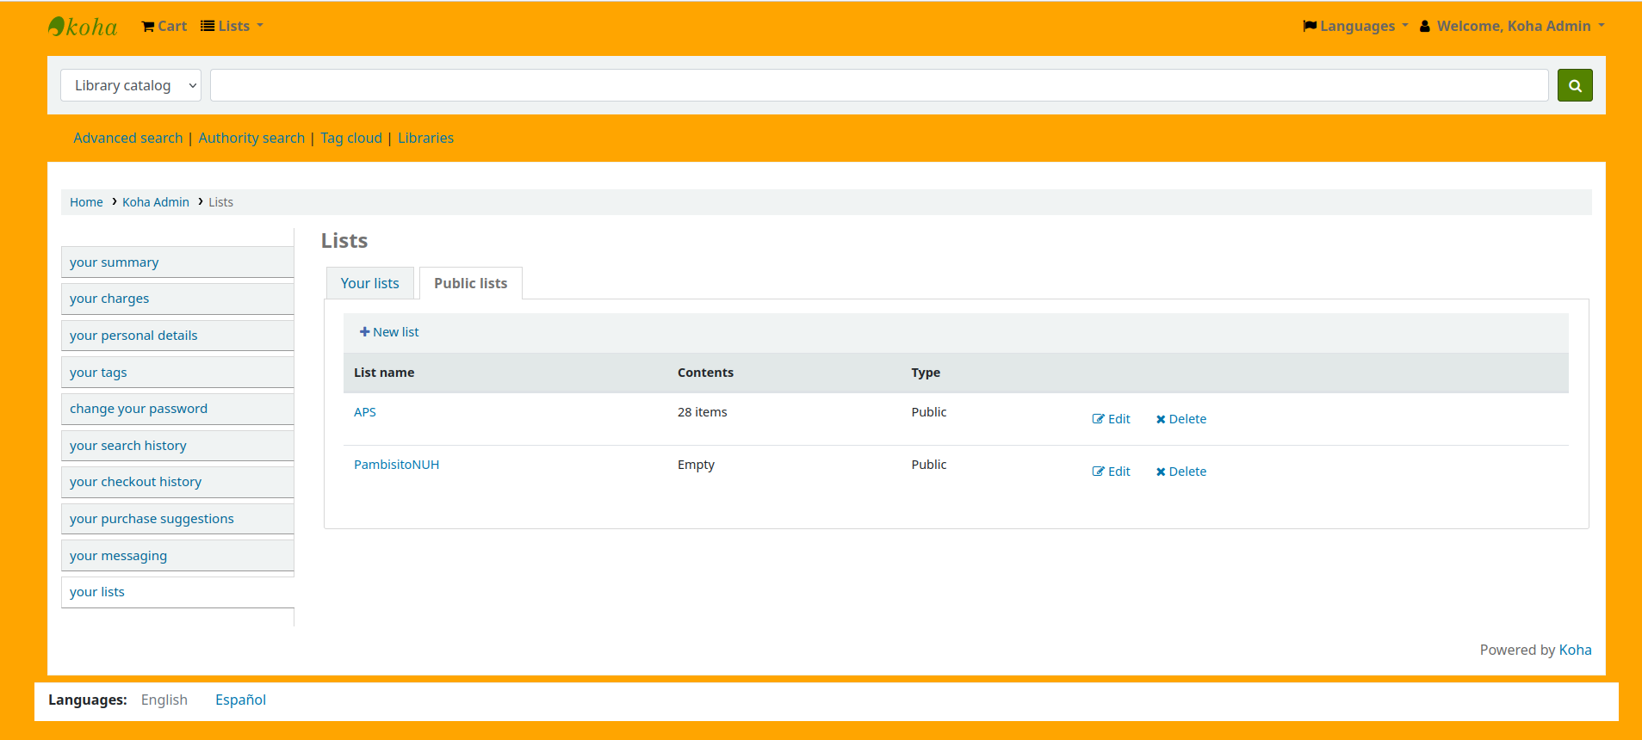Open Welcome, Koha Admin user menu

point(1513,27)
